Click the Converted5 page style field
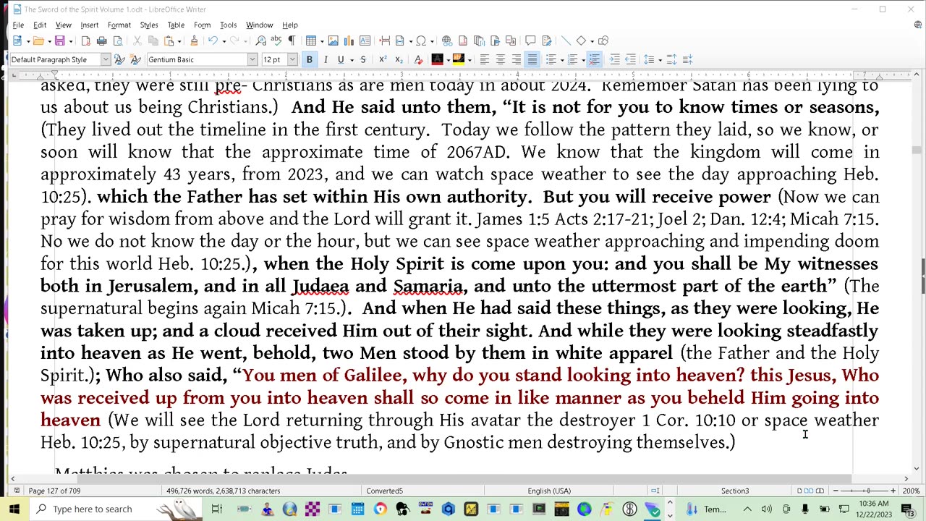This screenshot has width=926, height=521. click(x=384, y=491)
